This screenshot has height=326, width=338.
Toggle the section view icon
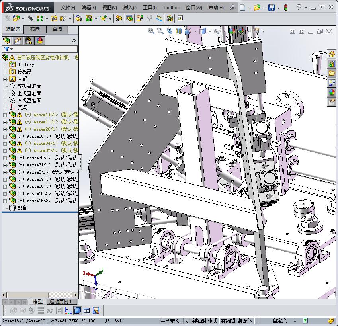click(x=179, y=31)
